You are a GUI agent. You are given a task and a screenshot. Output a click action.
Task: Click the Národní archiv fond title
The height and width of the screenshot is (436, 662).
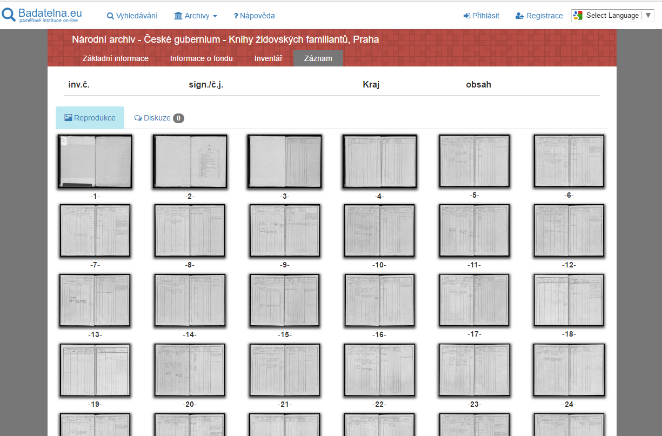pyautogui.click(x=225, y=39)
